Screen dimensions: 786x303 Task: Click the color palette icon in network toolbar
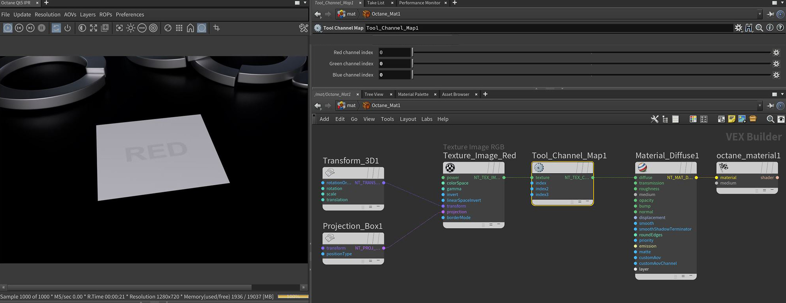point(693,119)
